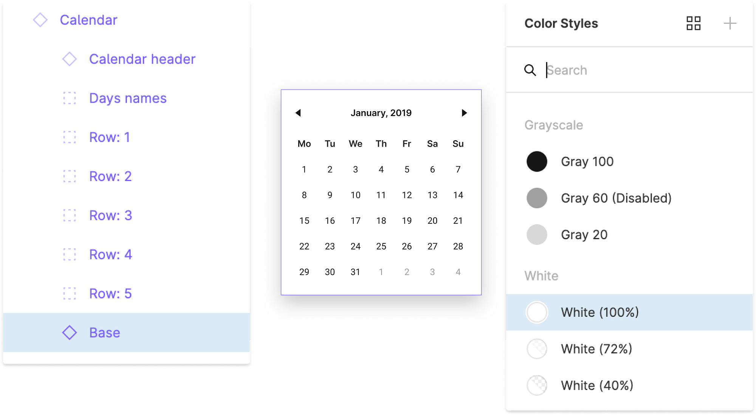The image size is (756, 415).
Task: Select the Row: 1 layer
Action: 127,137
